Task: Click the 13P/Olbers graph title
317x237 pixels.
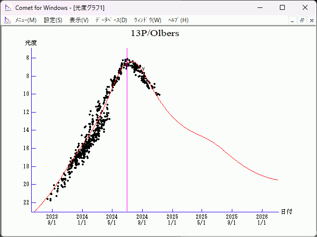Action: tap(155, 34)
